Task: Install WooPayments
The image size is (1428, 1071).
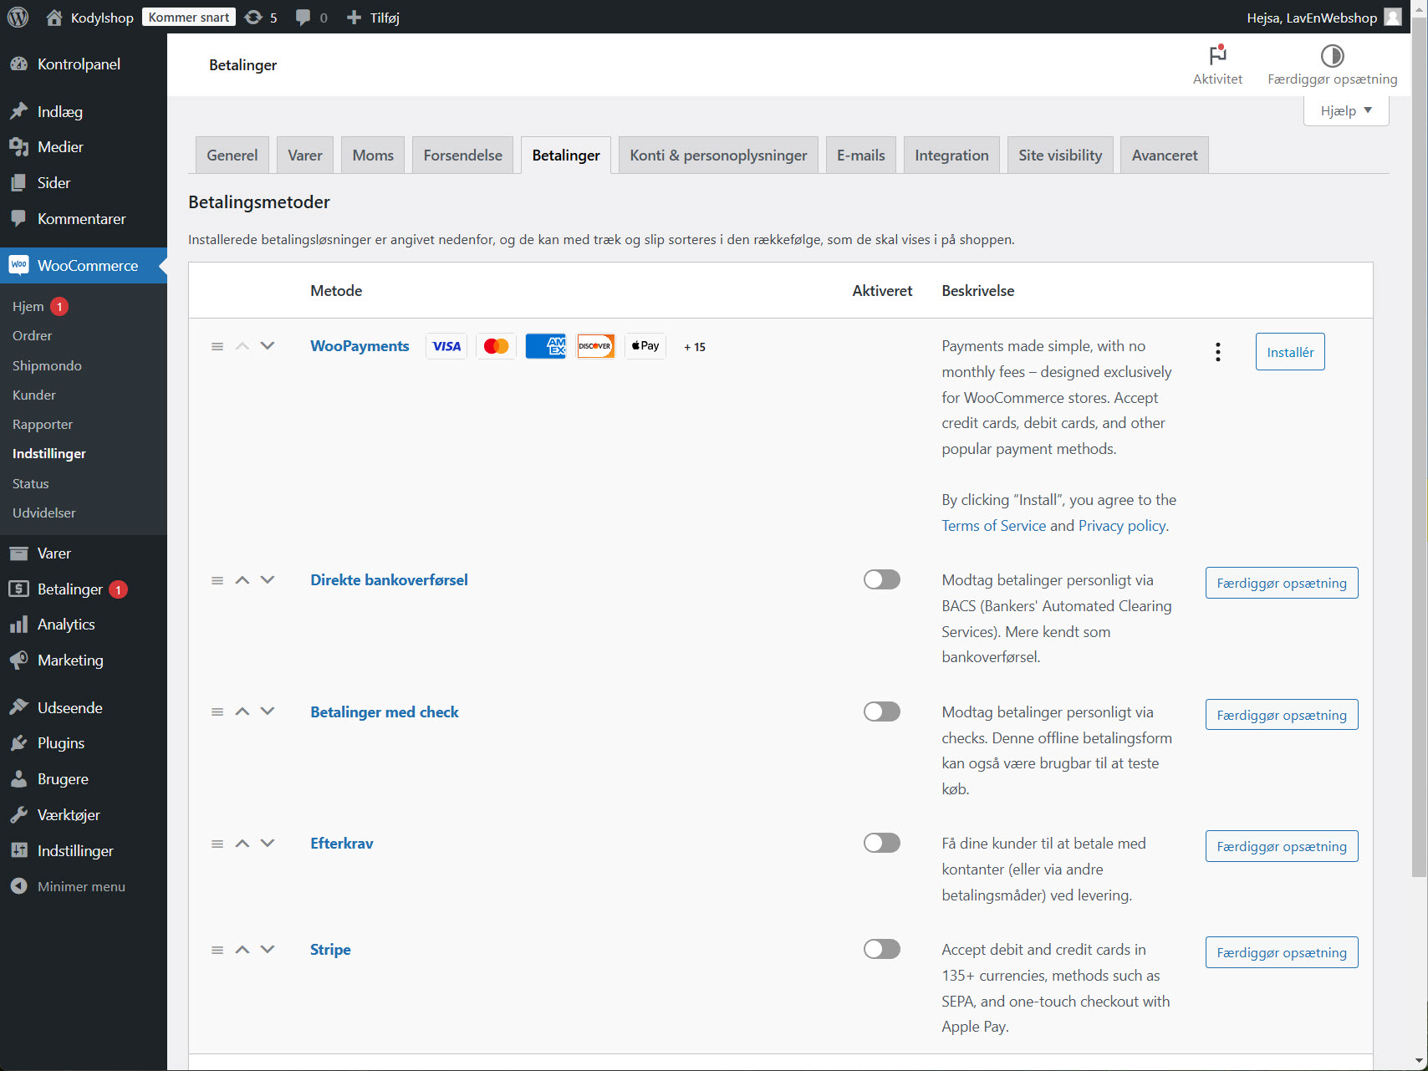Action: (x=1289, y=351)
